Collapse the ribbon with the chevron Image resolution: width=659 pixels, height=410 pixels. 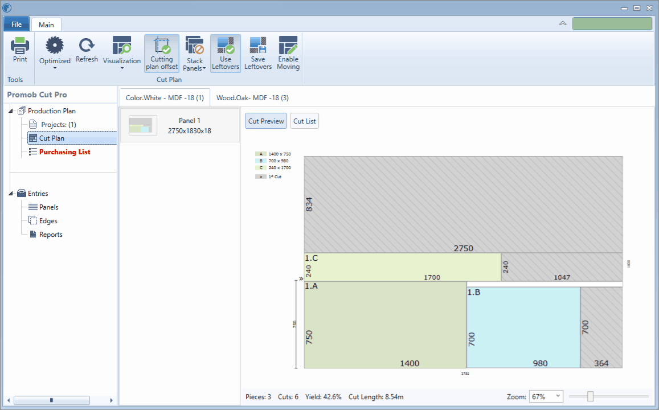tap(563, 23)
